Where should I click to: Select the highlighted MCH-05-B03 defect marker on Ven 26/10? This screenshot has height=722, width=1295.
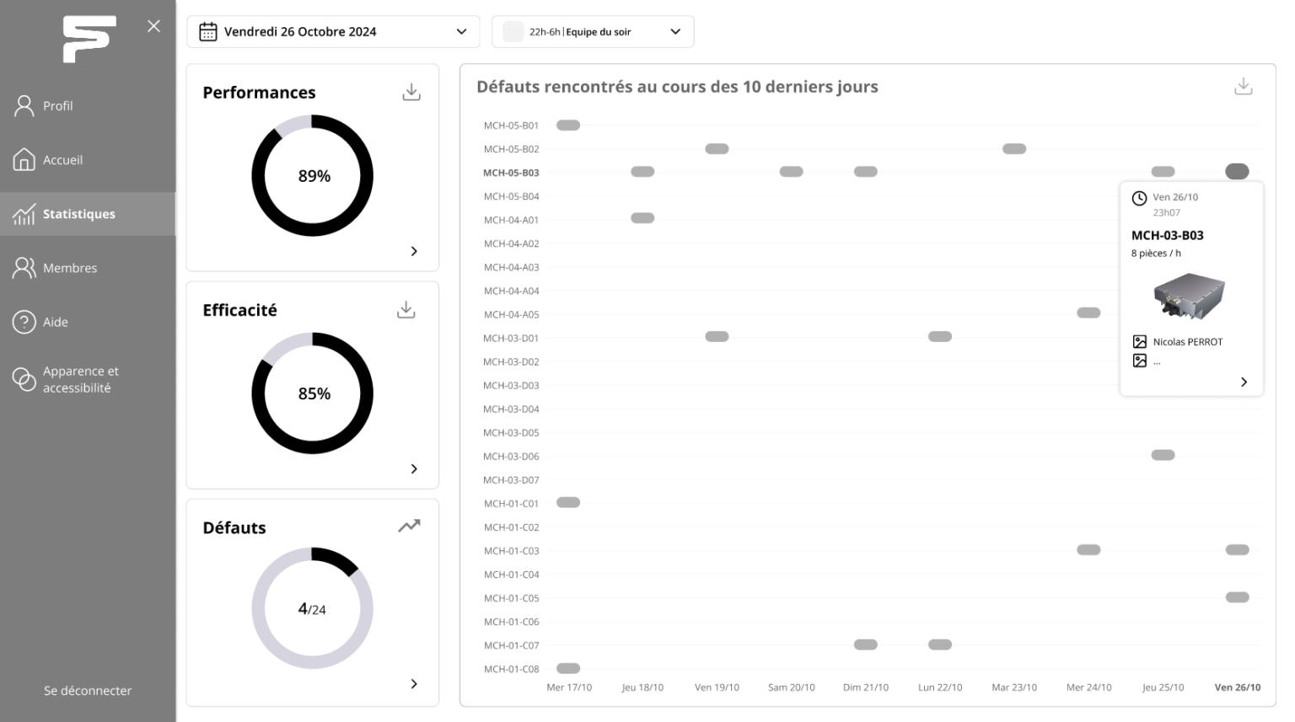click(x=1237, y=172)
